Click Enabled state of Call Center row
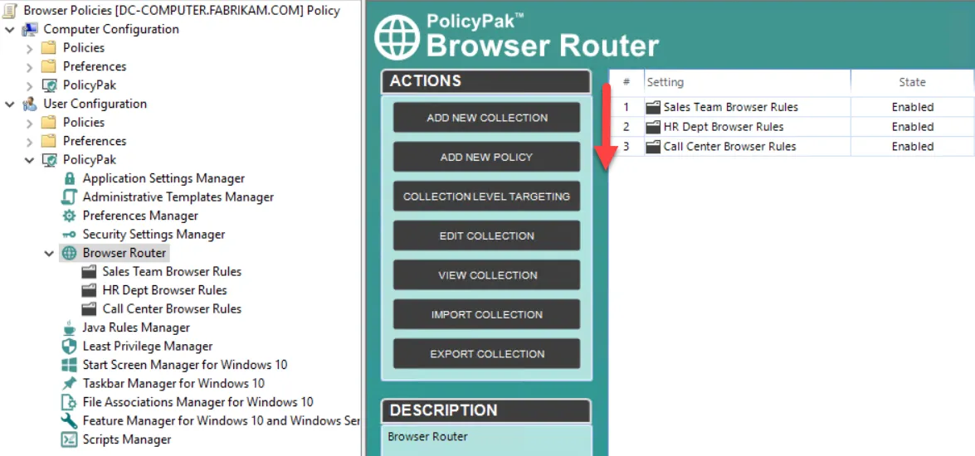The height and width of the screenshot is (456, 975). (x=912, y=147)
